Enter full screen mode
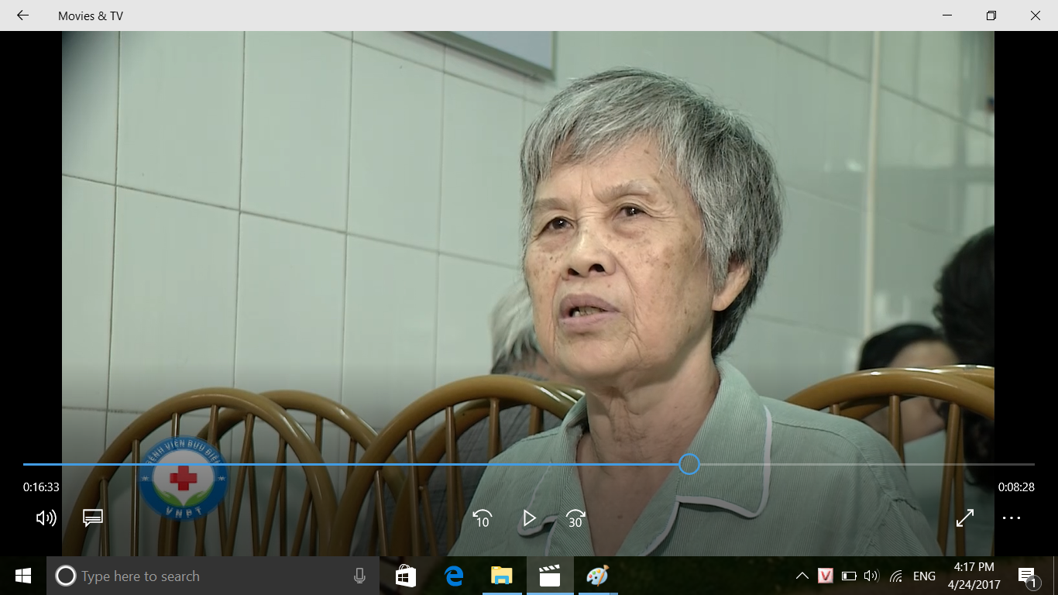The height and width of the screenshot is (595, 1058). click(965, 518)
